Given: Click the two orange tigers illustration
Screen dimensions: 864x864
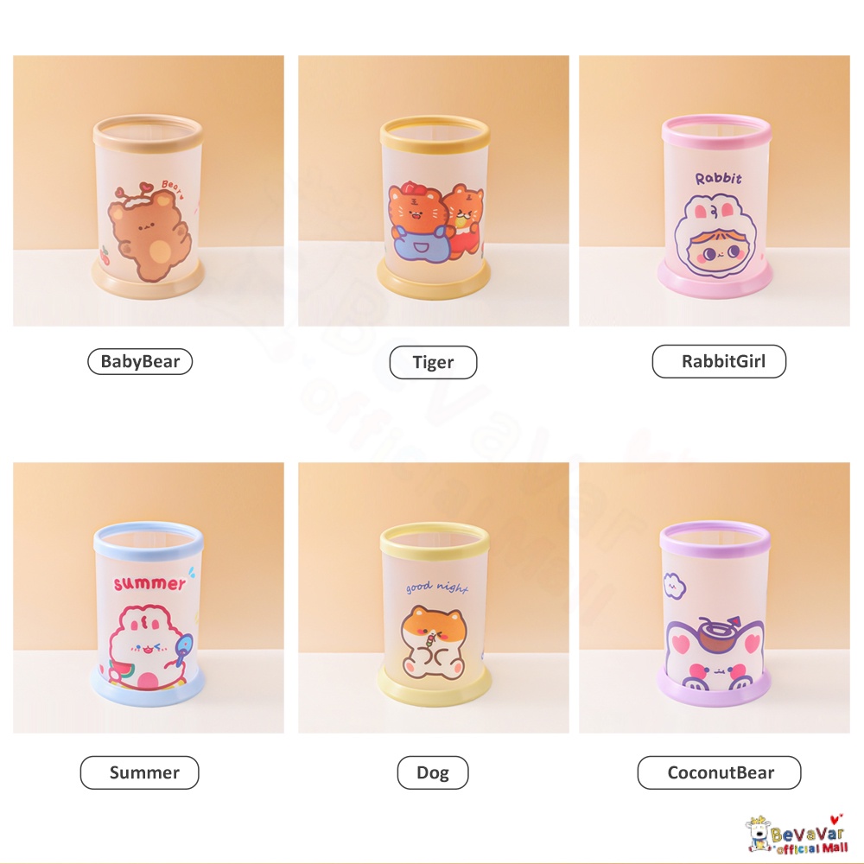Looking at the screenshot, I should [x=435, y=221].
